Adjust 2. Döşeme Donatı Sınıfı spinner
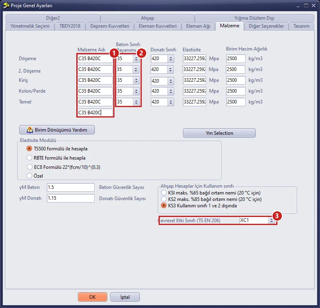This screenshot has width=320, height=308. point(170,69)
